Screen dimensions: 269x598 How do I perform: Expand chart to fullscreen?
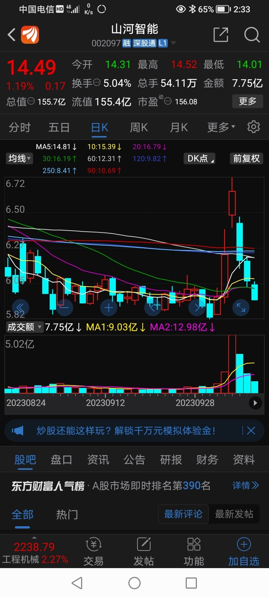pos(241,308)
